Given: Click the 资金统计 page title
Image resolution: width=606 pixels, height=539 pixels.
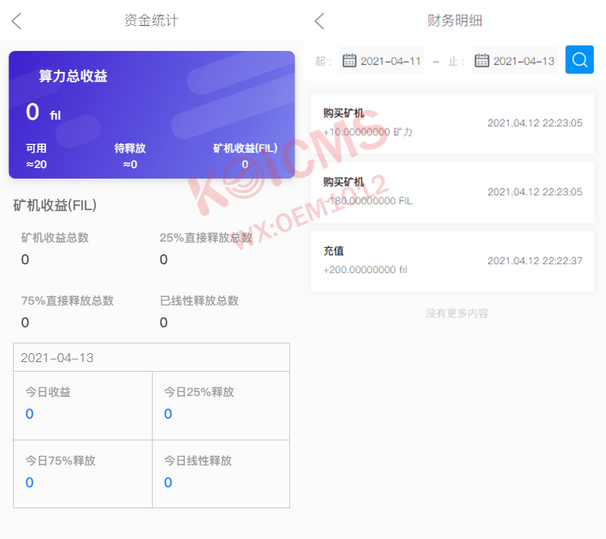Looking at the screenshot, I should coord(151,21).
